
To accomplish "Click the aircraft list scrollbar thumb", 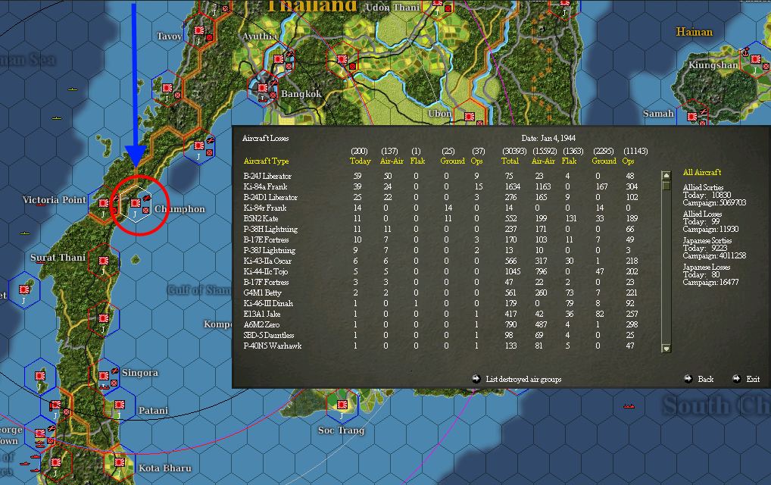I will point(666,186).
